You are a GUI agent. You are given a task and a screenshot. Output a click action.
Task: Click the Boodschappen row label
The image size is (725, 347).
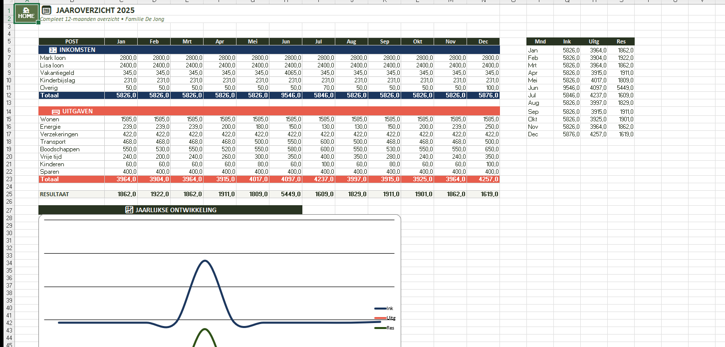pyautogui.click(x=60, y=149)
